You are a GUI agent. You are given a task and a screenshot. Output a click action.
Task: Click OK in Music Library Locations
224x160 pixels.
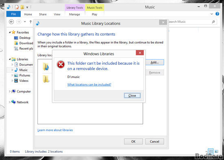tap(133, 141)
